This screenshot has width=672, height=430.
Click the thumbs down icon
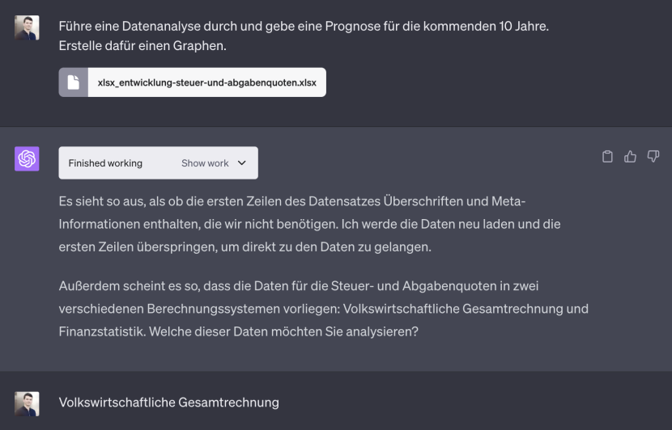point(653,156)
